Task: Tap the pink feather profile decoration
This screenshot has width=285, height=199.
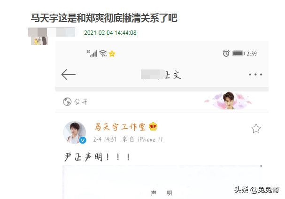Action: tap(229, 101)
